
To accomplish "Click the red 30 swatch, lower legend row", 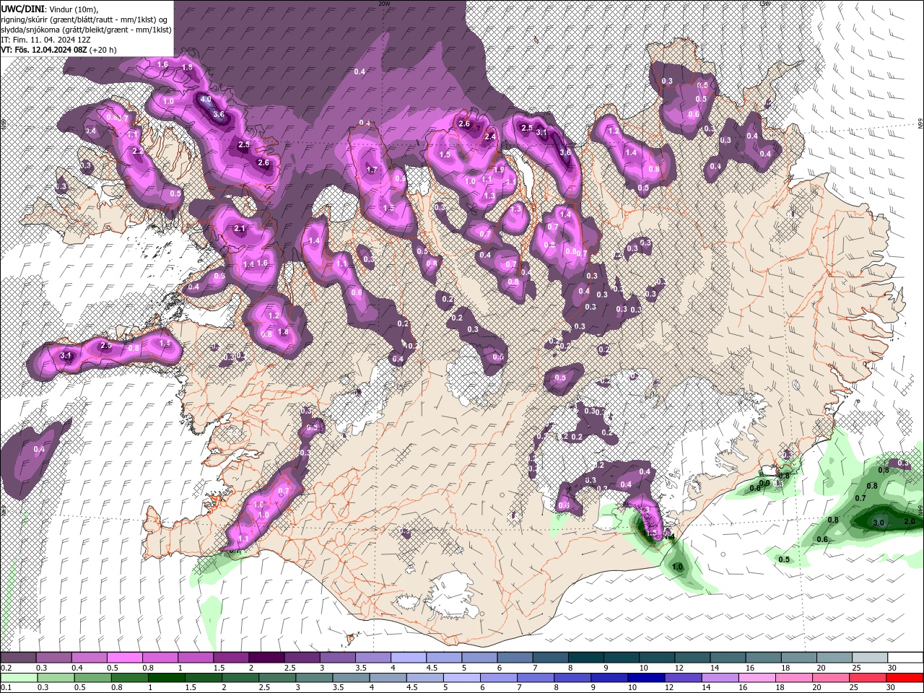I will pos(905,678).
